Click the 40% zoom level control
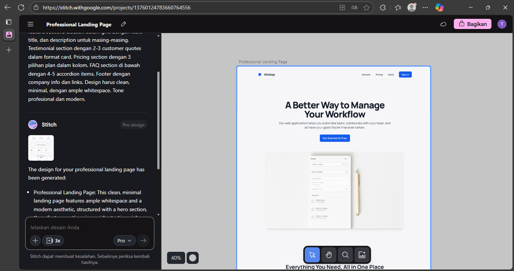The height and width of the screenshot is (271, 514). pyautogui.click(x=176, y=258)
